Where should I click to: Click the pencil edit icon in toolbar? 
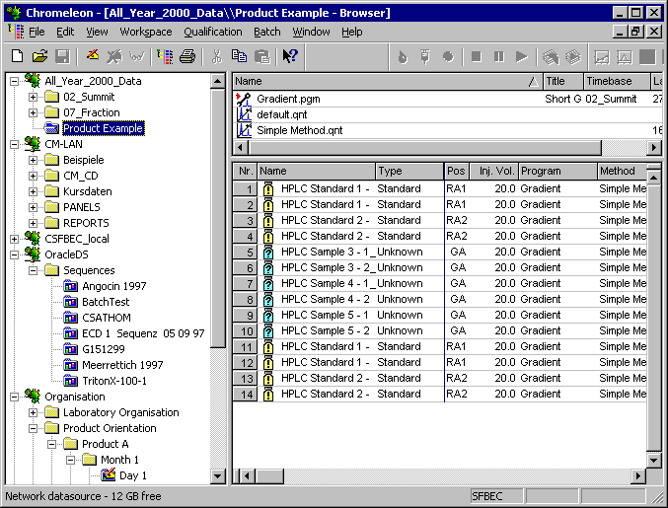(x=93, y=56)
